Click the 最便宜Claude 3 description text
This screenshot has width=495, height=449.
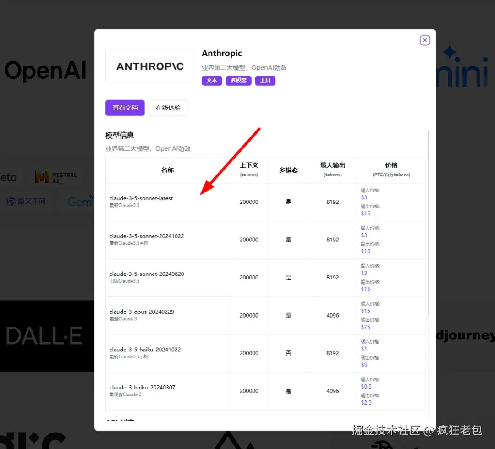click(x=125, y=394)
